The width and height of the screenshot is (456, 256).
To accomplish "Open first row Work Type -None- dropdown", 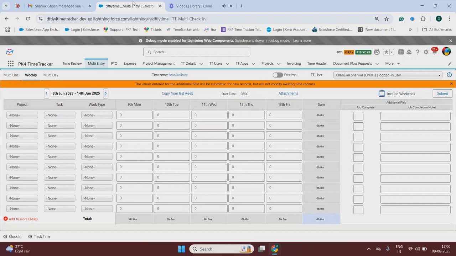I will 97,115.
